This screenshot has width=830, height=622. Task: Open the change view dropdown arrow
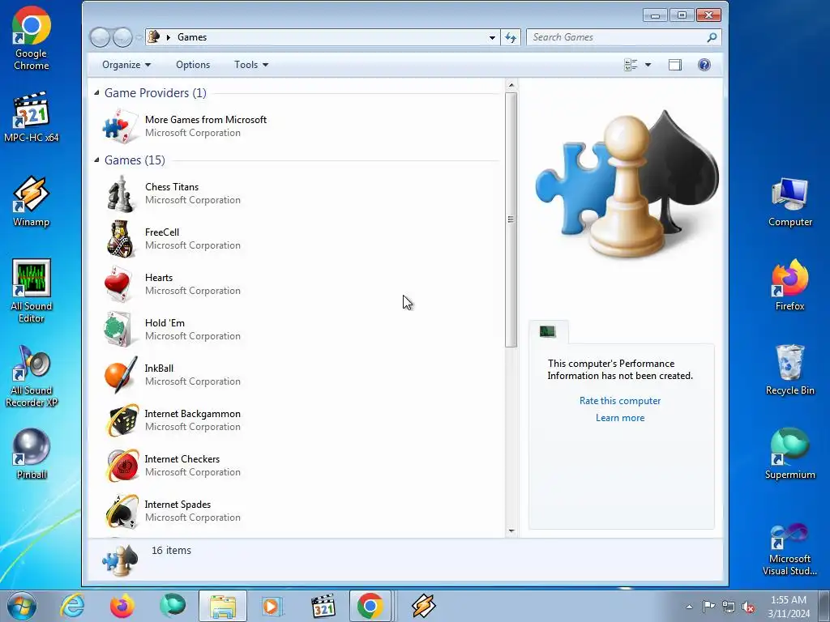(648, 65)
